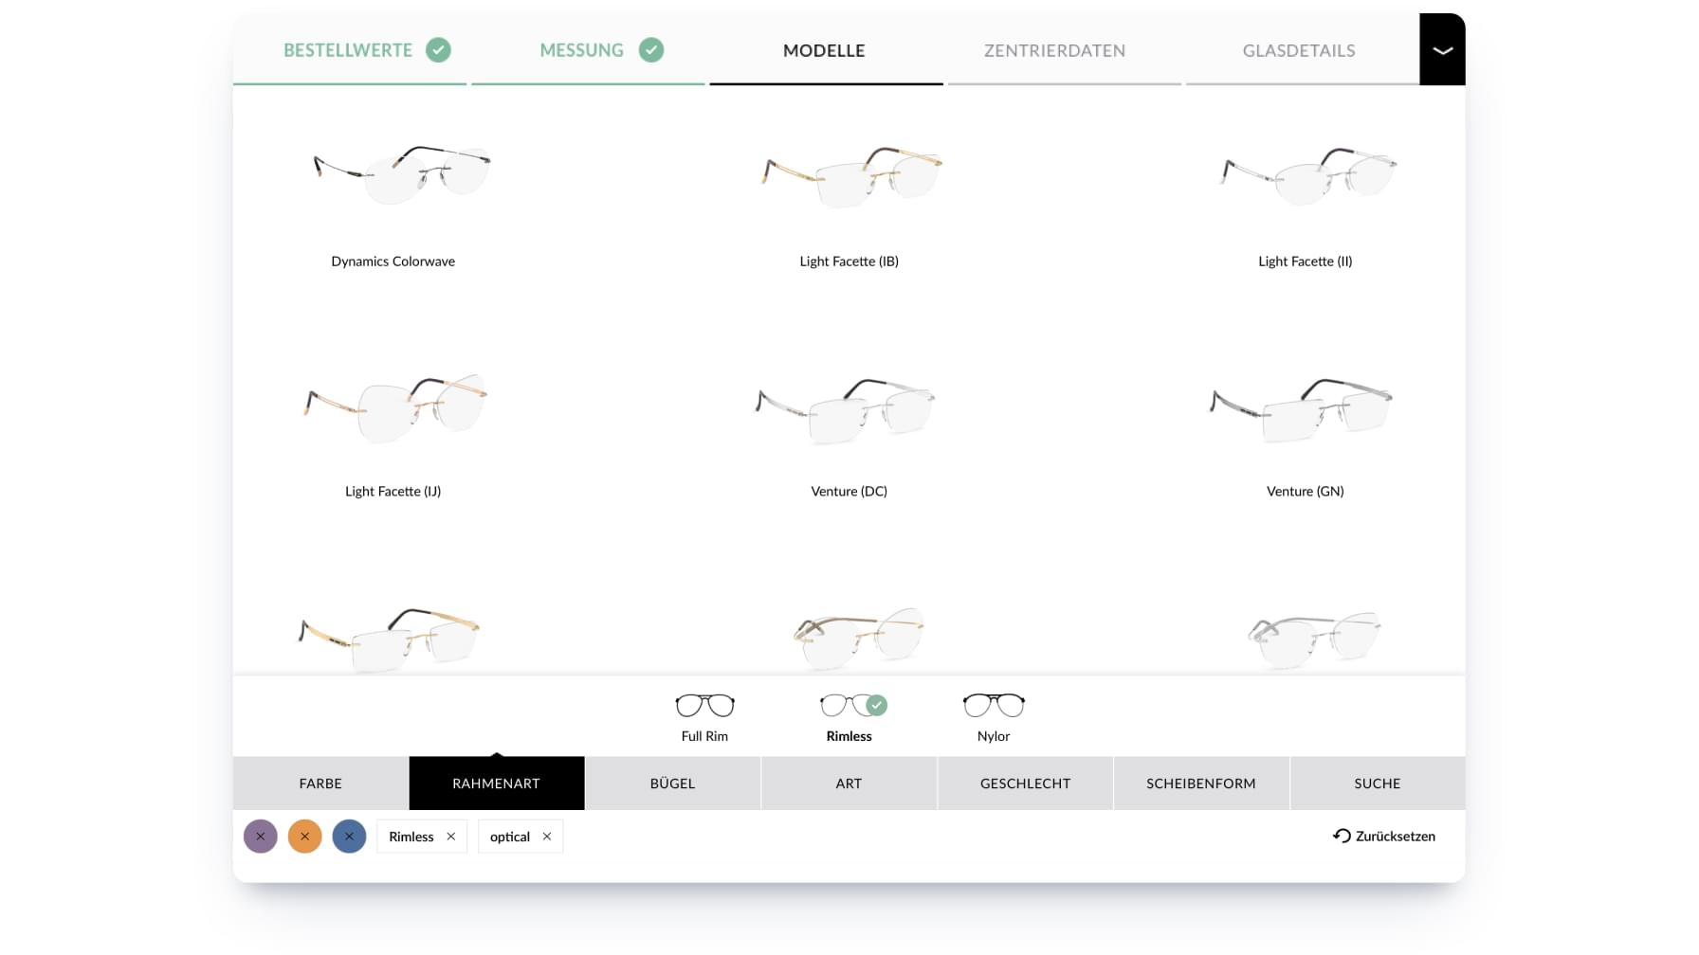Remove the purple color filter chip
Image resolution: width=1699 pixels, height=955 pixels.
(x=261, y=837)
